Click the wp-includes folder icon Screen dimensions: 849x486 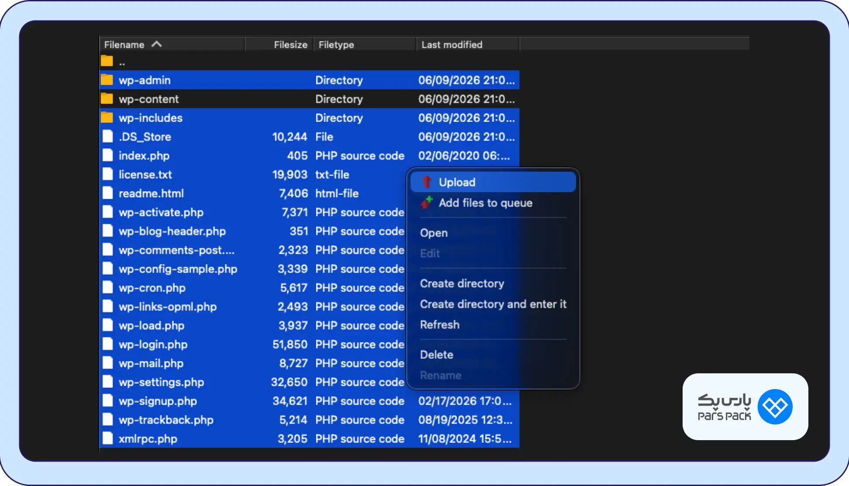[107, 117]
